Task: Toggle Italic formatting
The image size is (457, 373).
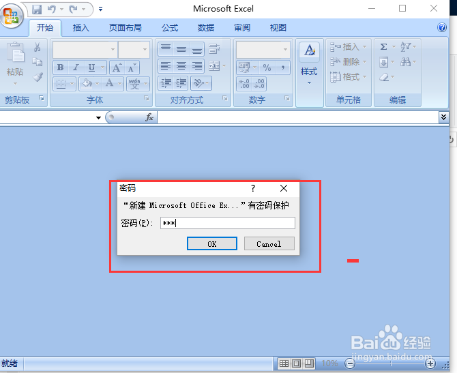Action: (x=76, y=68)
